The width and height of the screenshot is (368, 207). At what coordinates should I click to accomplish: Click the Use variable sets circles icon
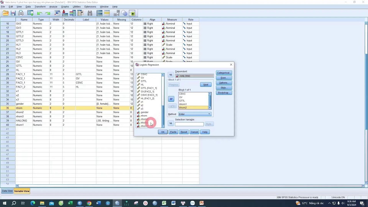coord(124,13)
